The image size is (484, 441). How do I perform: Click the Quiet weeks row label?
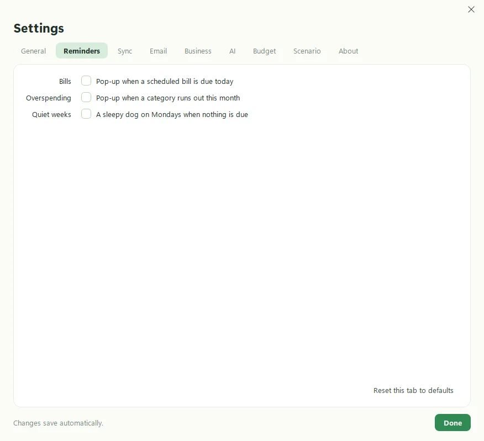[51, 114]
